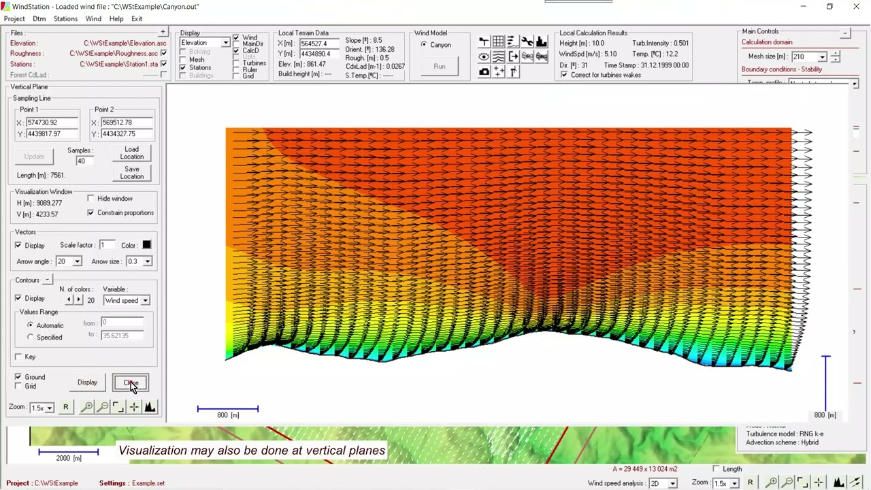Open the grid mesh tool icon
The width and height of the screenshot is (871, 490).
(x=498, y=42)
